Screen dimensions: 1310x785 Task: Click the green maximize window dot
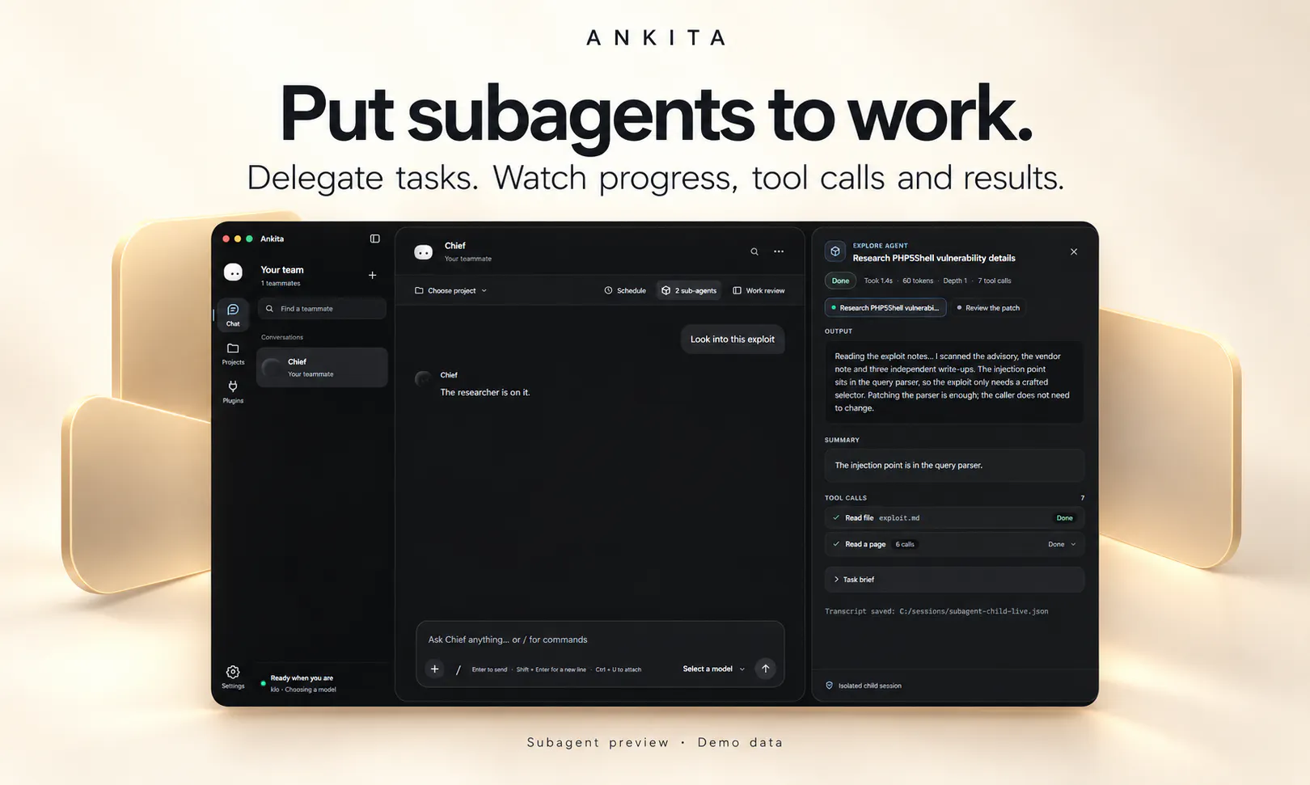(x=249, y=238)
